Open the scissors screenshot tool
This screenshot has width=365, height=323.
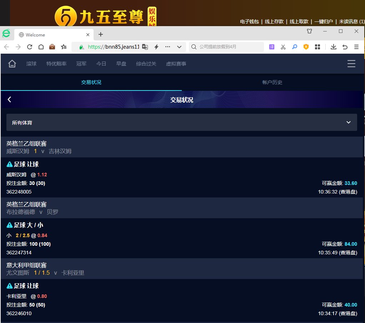coord(283,47)
